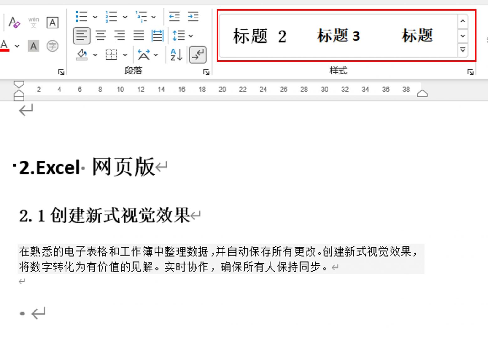The image size is (488, 338).
Task: Apply the 标题 style
Action: tap(417, 36)
